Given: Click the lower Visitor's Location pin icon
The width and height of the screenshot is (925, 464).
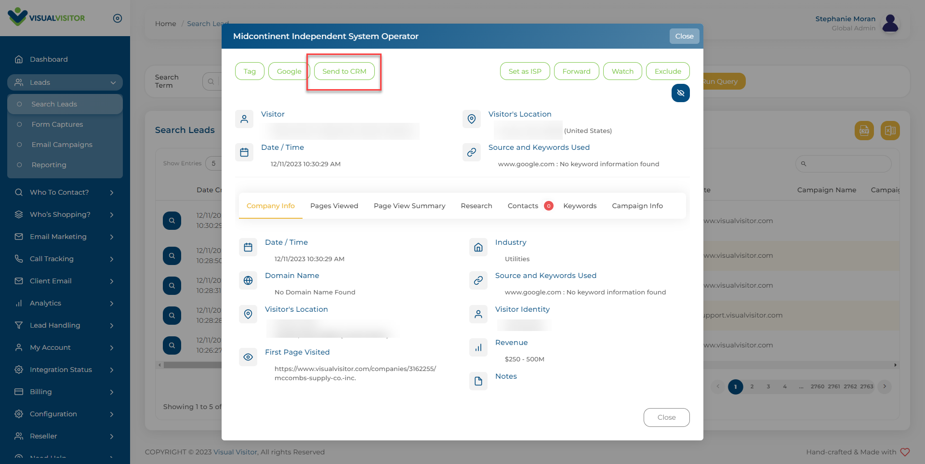Looking at the screenshot, I should pyautogui.click(x=248, y=314).
